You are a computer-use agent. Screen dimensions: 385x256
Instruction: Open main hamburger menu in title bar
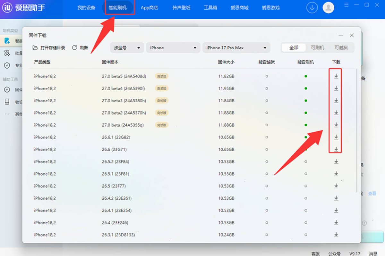[x=346, y=5]
